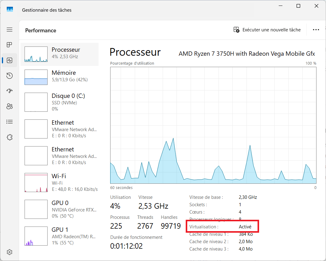Select the GPU 0 NVIDIA item
This screenshot has height=261, width=326.
(60, 209)
